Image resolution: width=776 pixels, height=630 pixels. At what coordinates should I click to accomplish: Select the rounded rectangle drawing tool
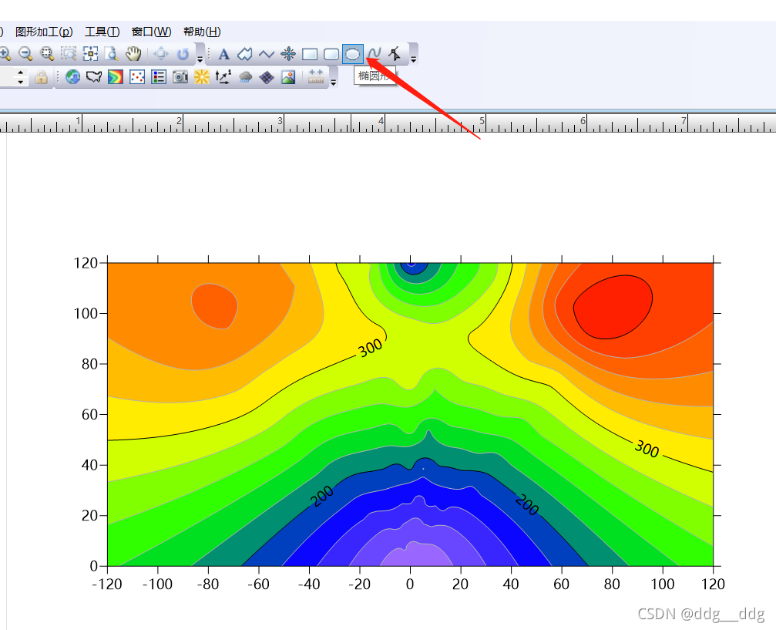[331, 54]
